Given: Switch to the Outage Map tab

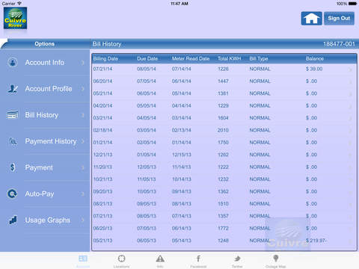Looking at the screenshot, I should [x=275, y=261].
